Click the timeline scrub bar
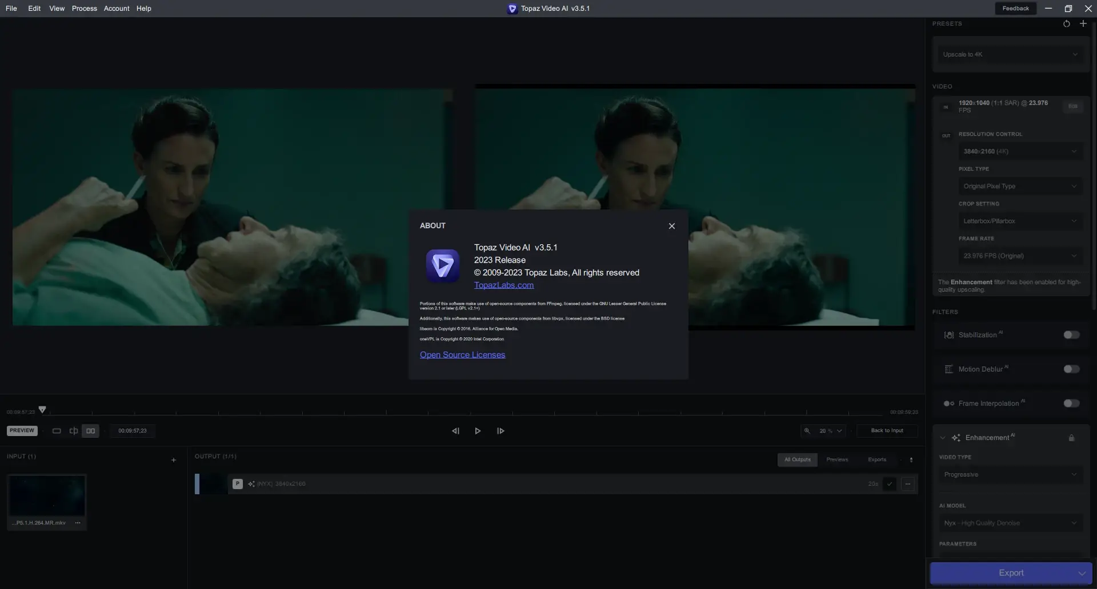Screen dimensions: 1097x589 click(463, 413)
